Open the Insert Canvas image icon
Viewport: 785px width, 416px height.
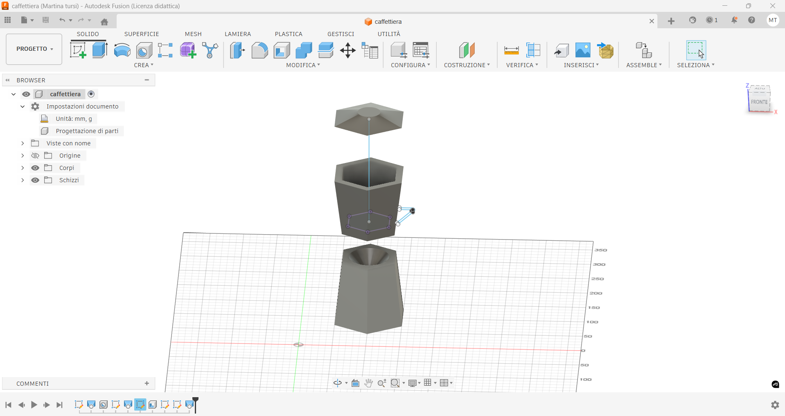click(583, 50)
